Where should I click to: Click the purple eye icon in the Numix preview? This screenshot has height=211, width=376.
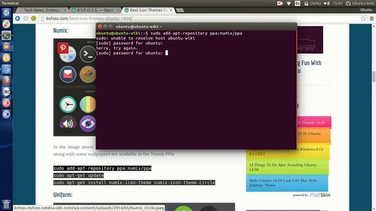pyautogui.click(x=88, y=124)
